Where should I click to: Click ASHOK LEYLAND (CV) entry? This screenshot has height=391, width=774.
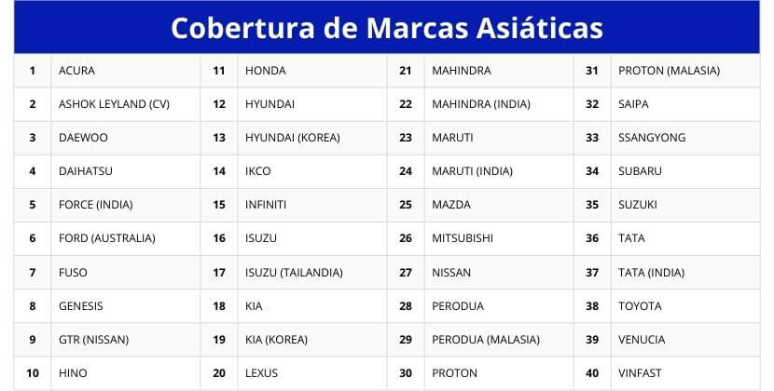(114, 104)
